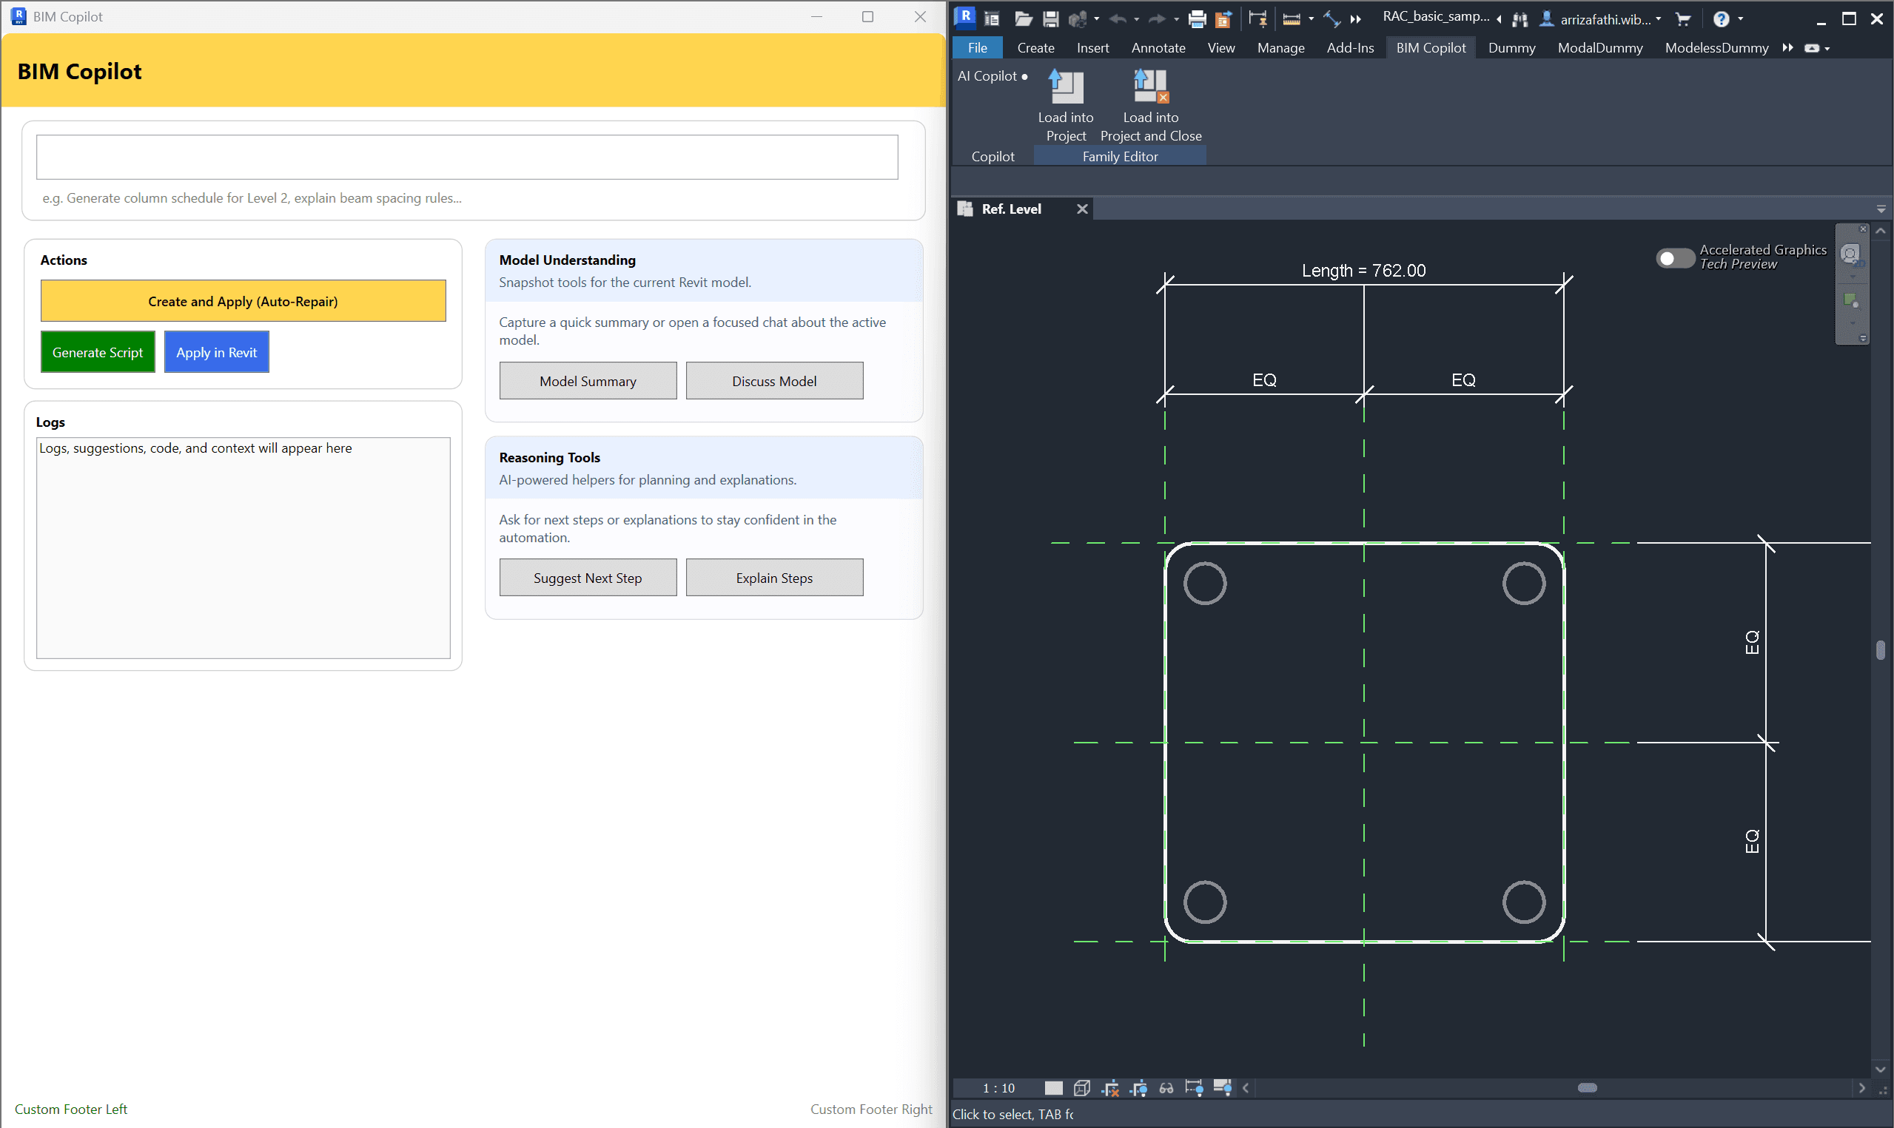
Task: Click the Explain Steps button
Action: pos(774,578)
